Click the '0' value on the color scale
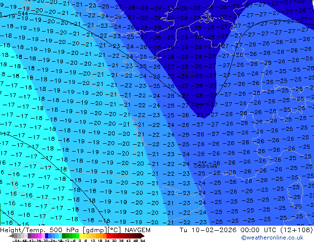Screen dimensions: 314x242 (x=80, y=241)
